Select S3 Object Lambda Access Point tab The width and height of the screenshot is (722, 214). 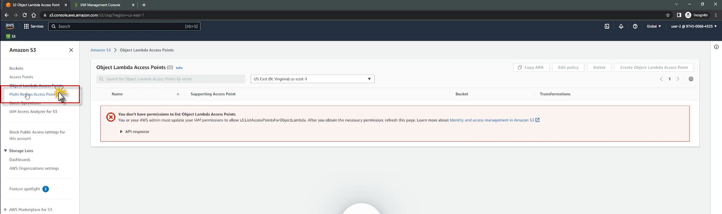tap(36, 5)
